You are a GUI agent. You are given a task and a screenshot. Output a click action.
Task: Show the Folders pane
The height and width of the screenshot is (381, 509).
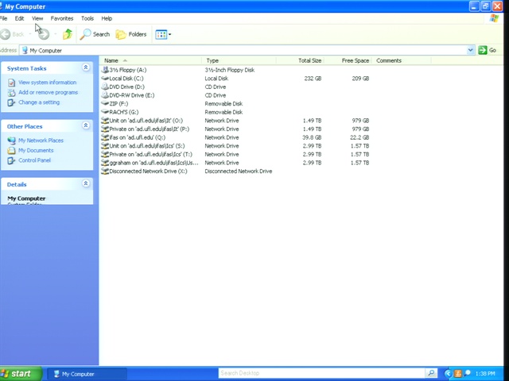(x=131, y=34)
